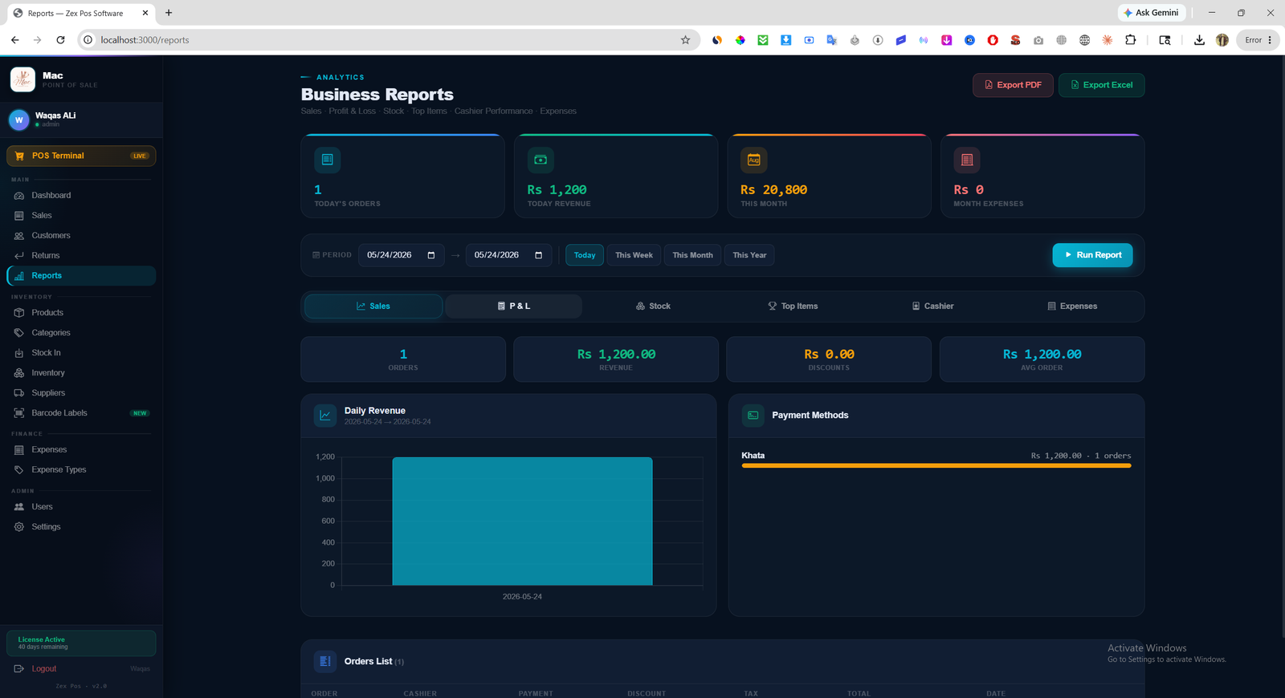Click the Month Expenses card icon

(x=967, y=160)
